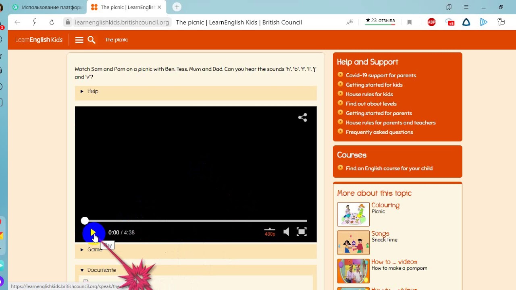Viewport: 516px width, 290px height.
Task: Play the picnic video
Action: click(93, 232)
